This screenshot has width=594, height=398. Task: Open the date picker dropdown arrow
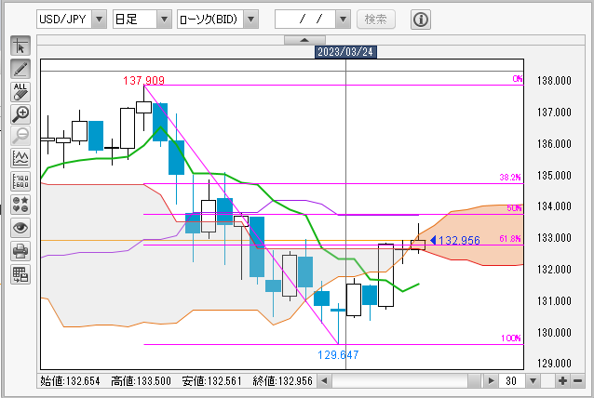click(343, 20)
